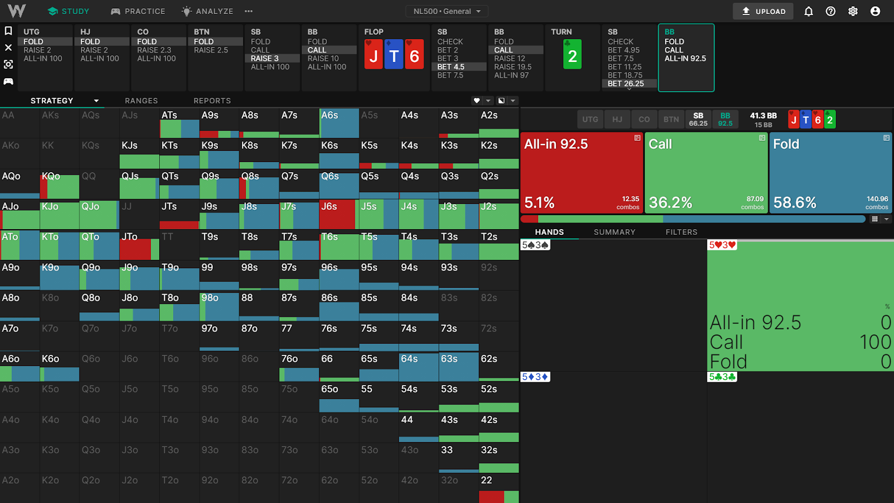
Task: Open the NL500 General dropdown
Action: pyautogui.click(x=446, y=11)
